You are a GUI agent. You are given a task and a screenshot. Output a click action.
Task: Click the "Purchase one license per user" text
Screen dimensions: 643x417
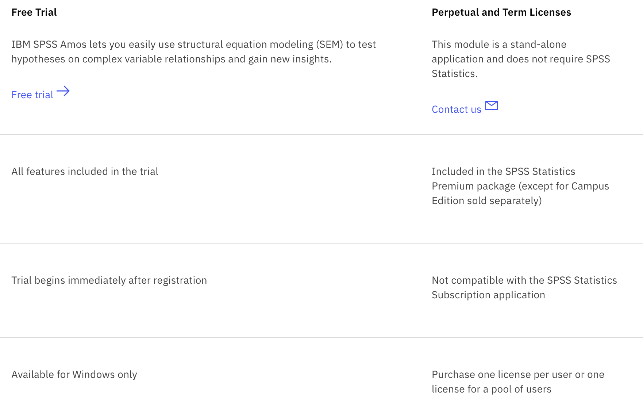point(517,382)
